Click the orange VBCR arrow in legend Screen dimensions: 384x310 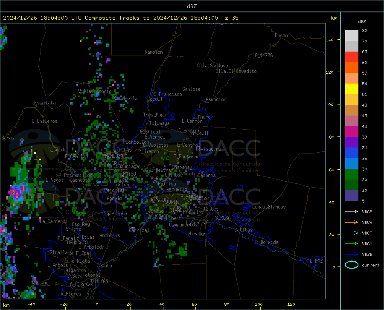pyautogui.click(x=352, y=223)
